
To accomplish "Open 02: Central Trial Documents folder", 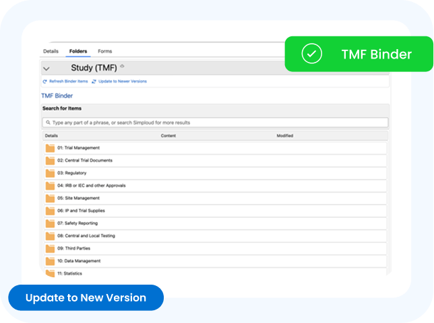I will (84, 161).
